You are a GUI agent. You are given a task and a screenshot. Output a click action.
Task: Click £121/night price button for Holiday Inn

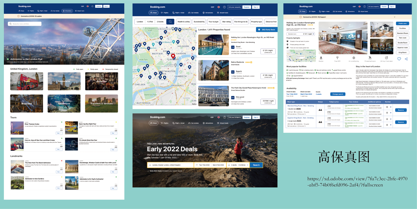[268, 52]
